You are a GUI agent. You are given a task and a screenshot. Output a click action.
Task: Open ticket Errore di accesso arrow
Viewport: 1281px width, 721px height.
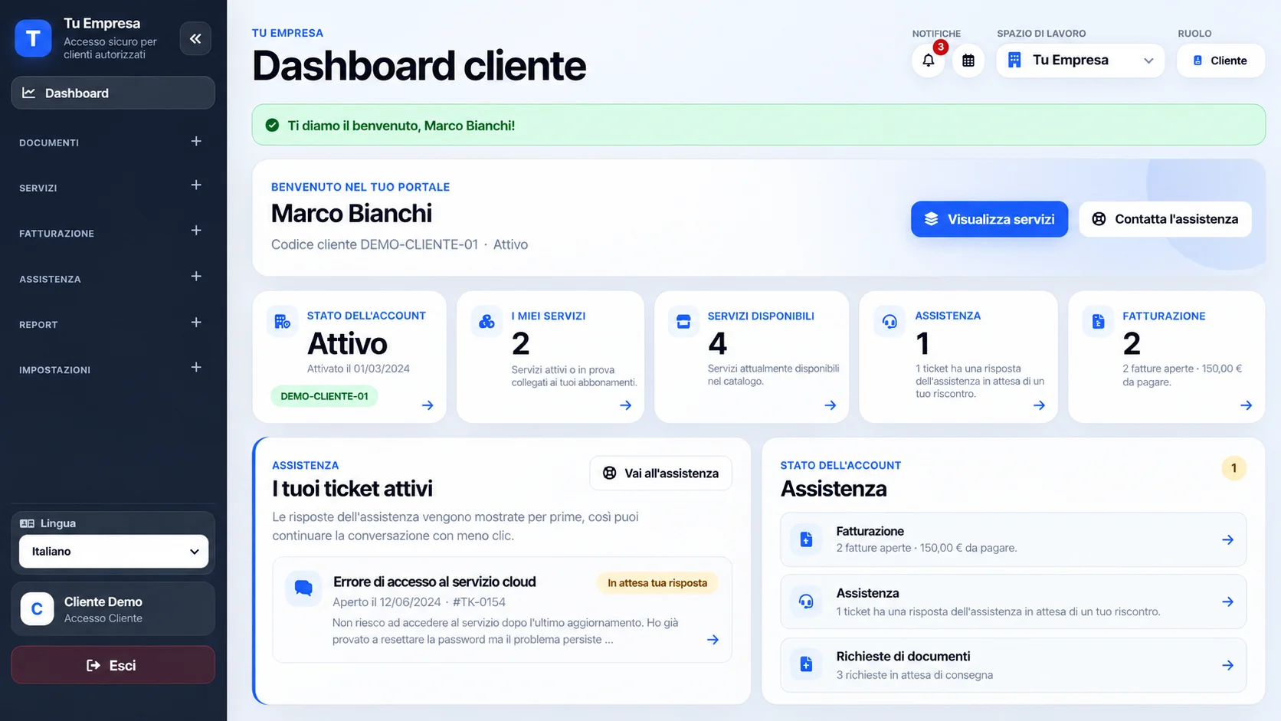[x=713, y=640]
